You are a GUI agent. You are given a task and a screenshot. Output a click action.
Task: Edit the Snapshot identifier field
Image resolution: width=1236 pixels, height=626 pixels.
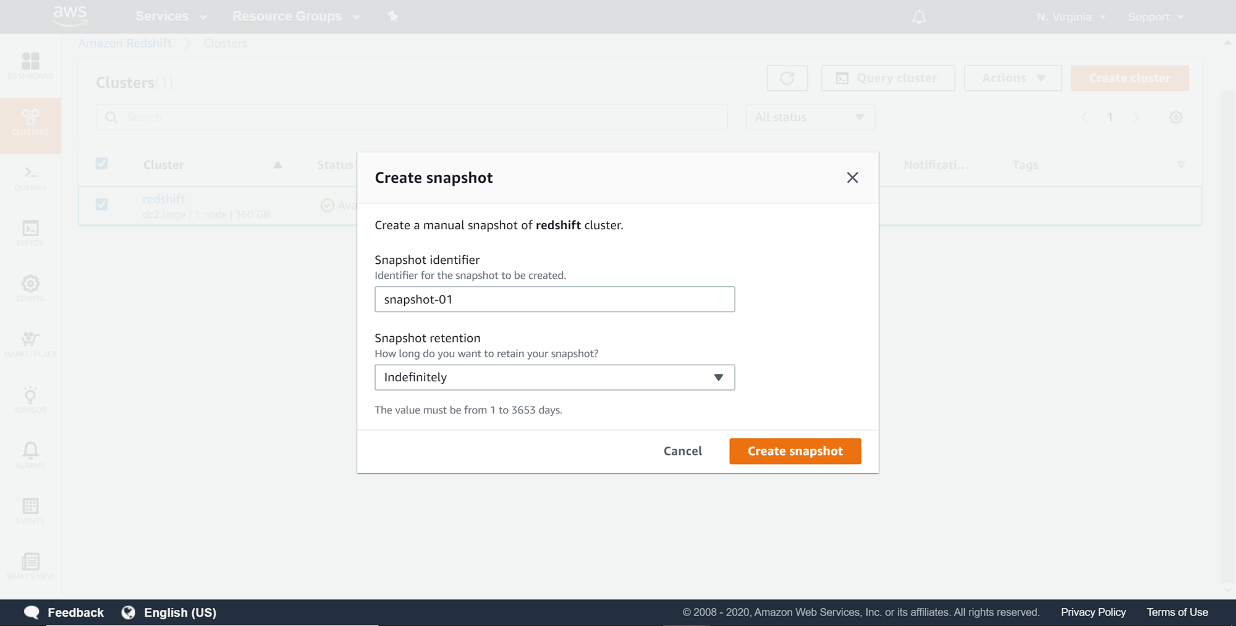click(554, 299)
